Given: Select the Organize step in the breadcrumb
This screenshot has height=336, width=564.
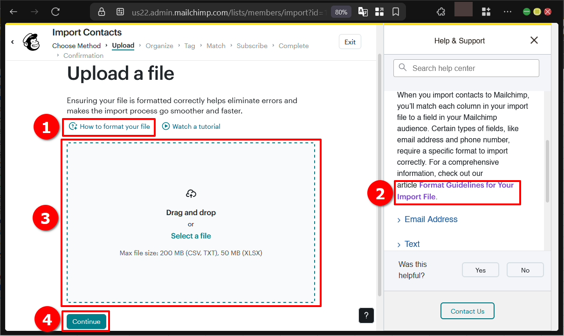Looking at the screenshot, I should 159,45.
